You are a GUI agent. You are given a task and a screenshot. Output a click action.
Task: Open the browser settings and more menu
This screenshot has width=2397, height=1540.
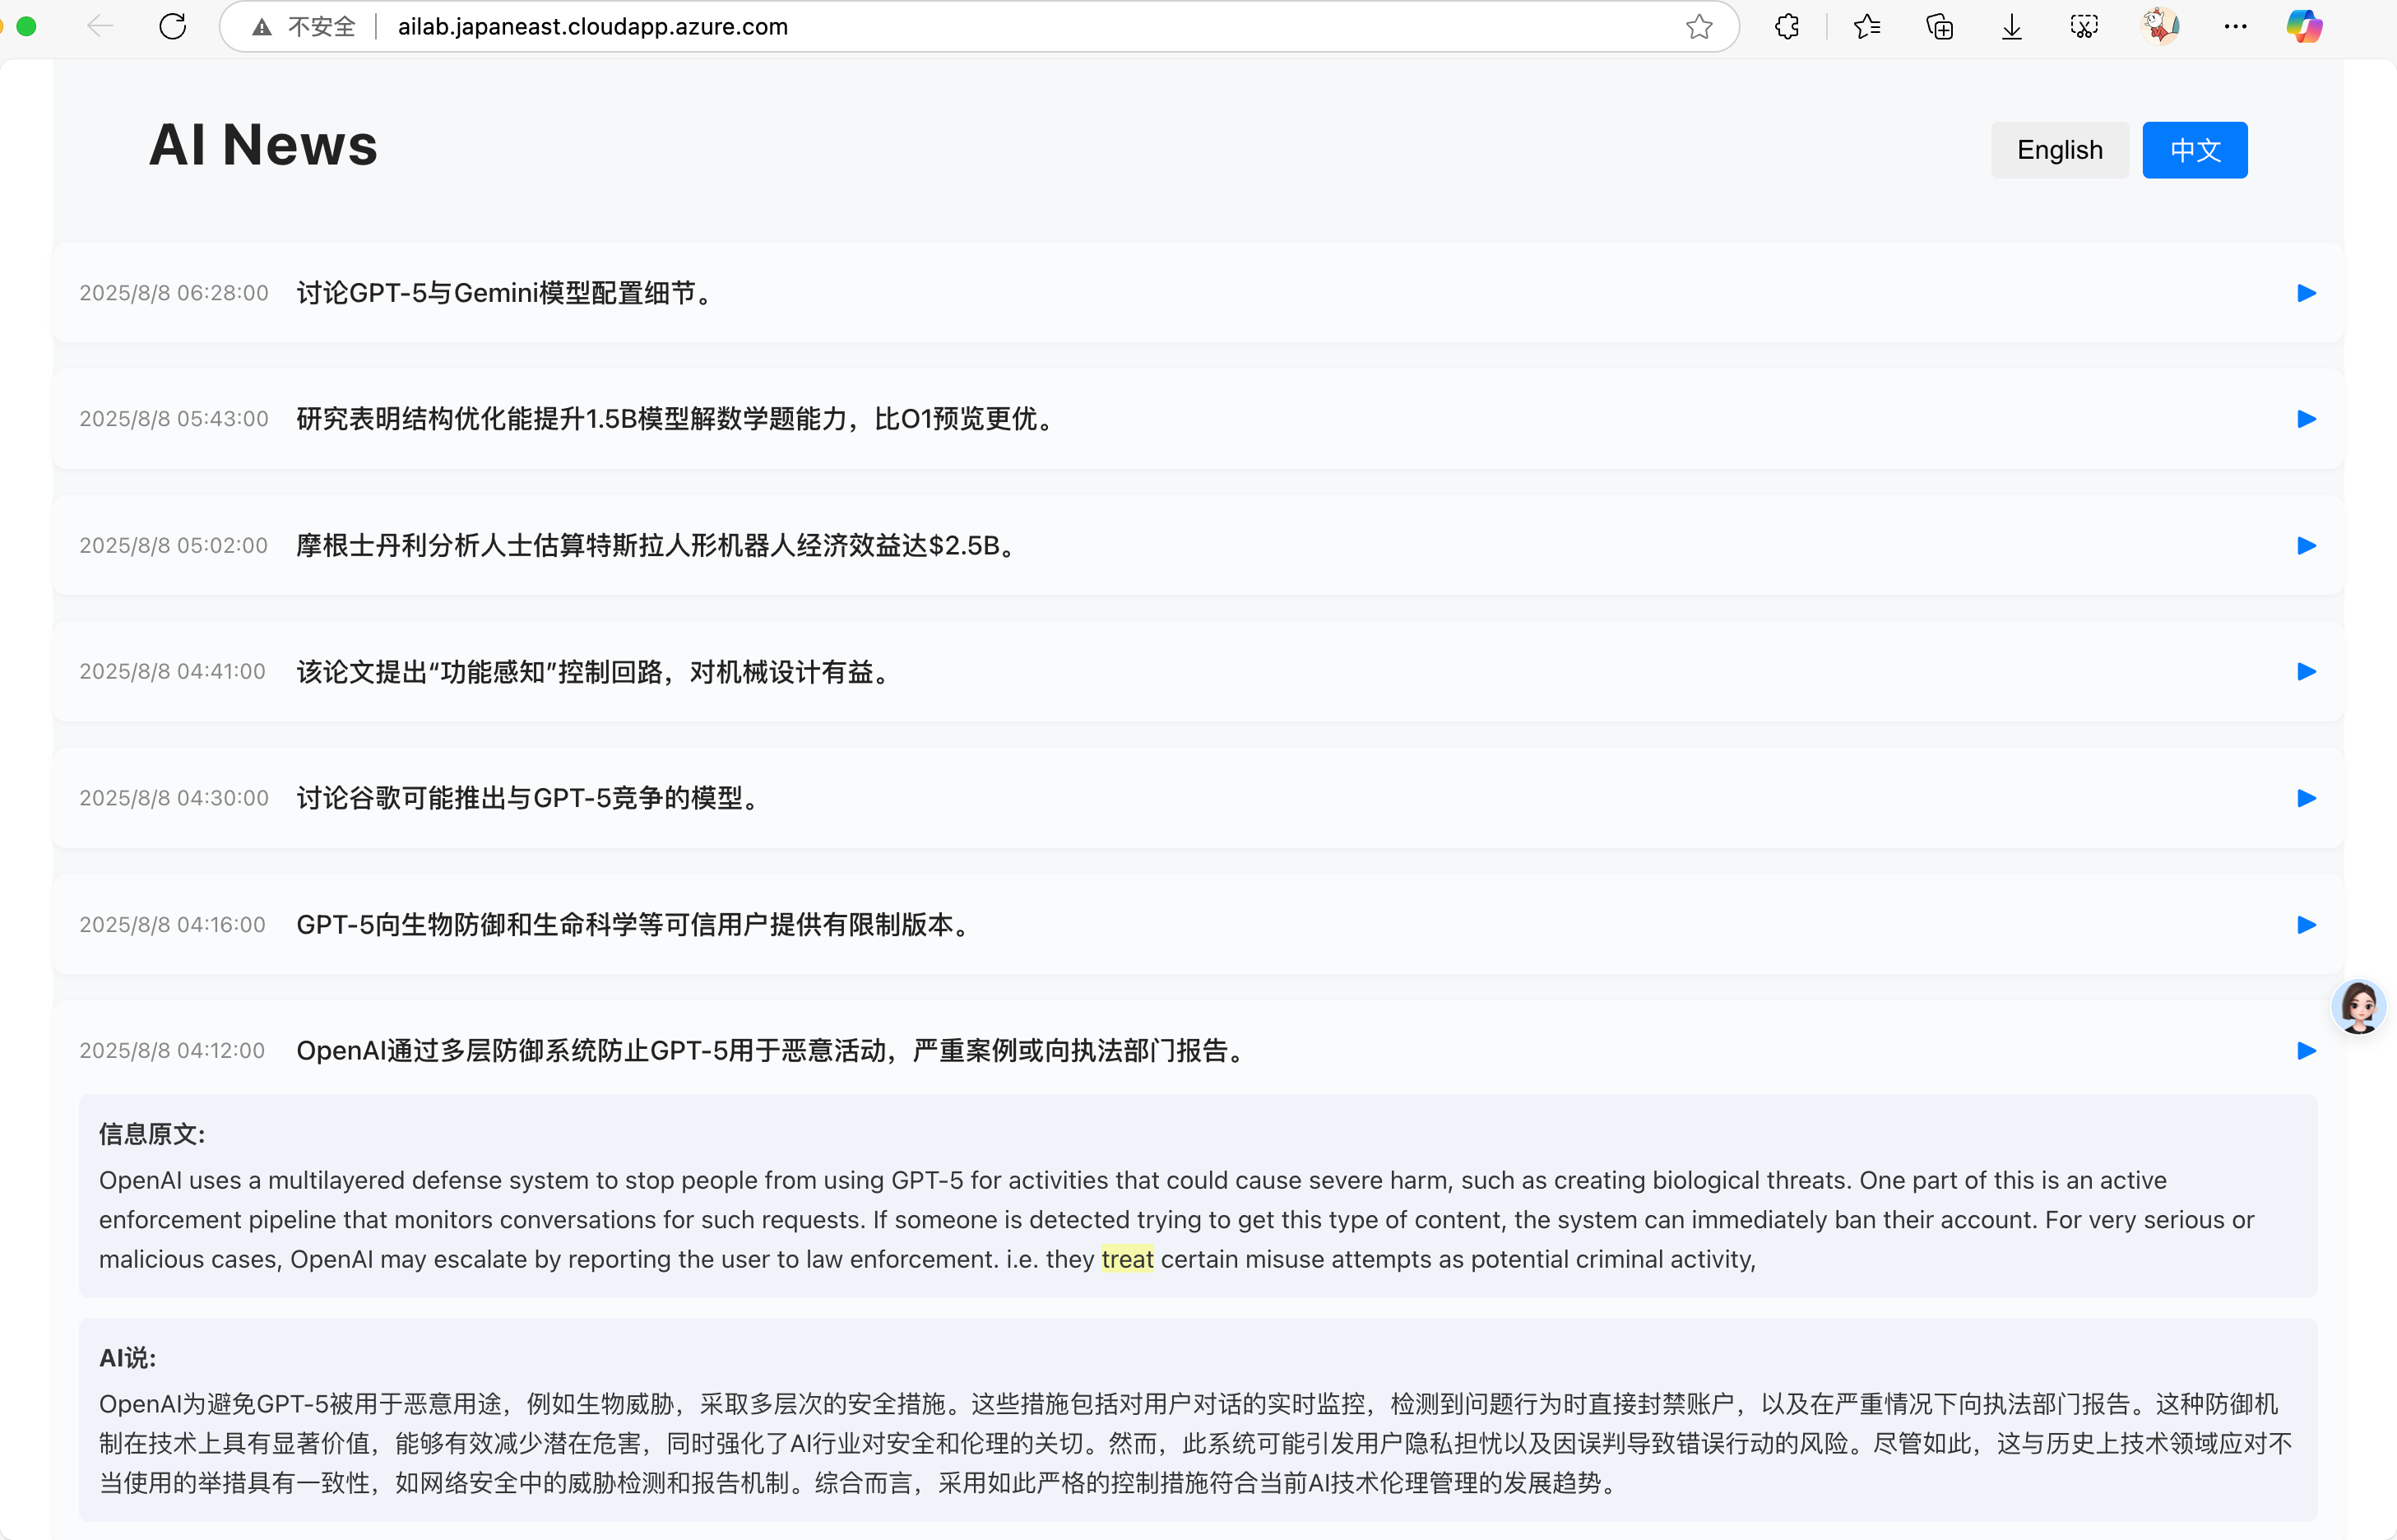click(2235, 27)
